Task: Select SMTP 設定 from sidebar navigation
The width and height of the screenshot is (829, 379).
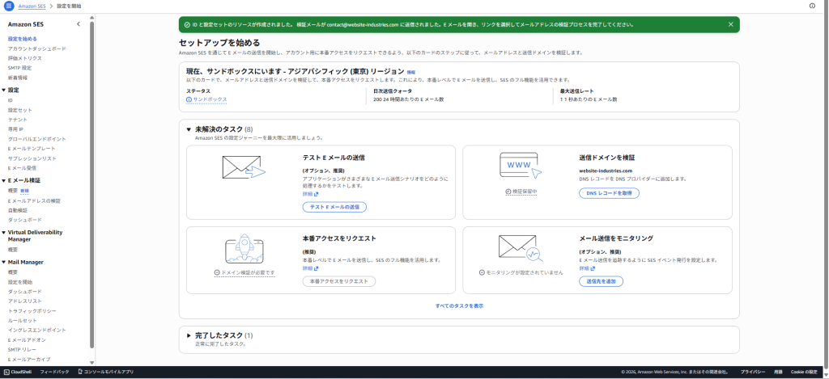Action: [20, 68]
